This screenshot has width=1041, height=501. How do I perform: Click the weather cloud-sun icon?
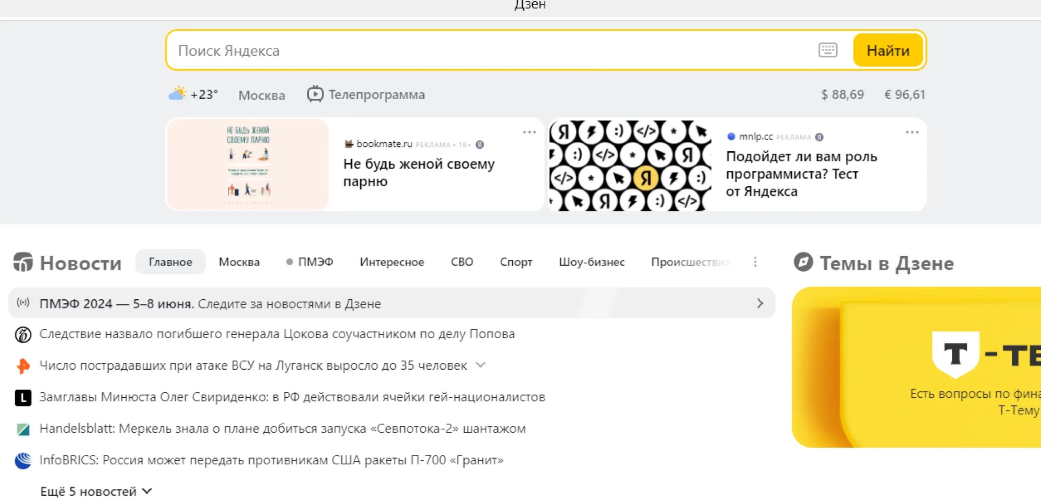pyautogui.click(x=177, y=94)
